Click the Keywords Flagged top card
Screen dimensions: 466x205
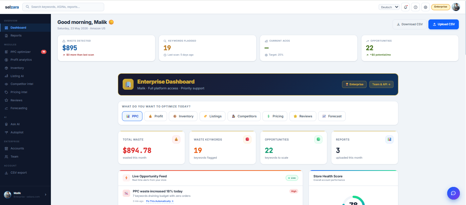pos(207,48)
